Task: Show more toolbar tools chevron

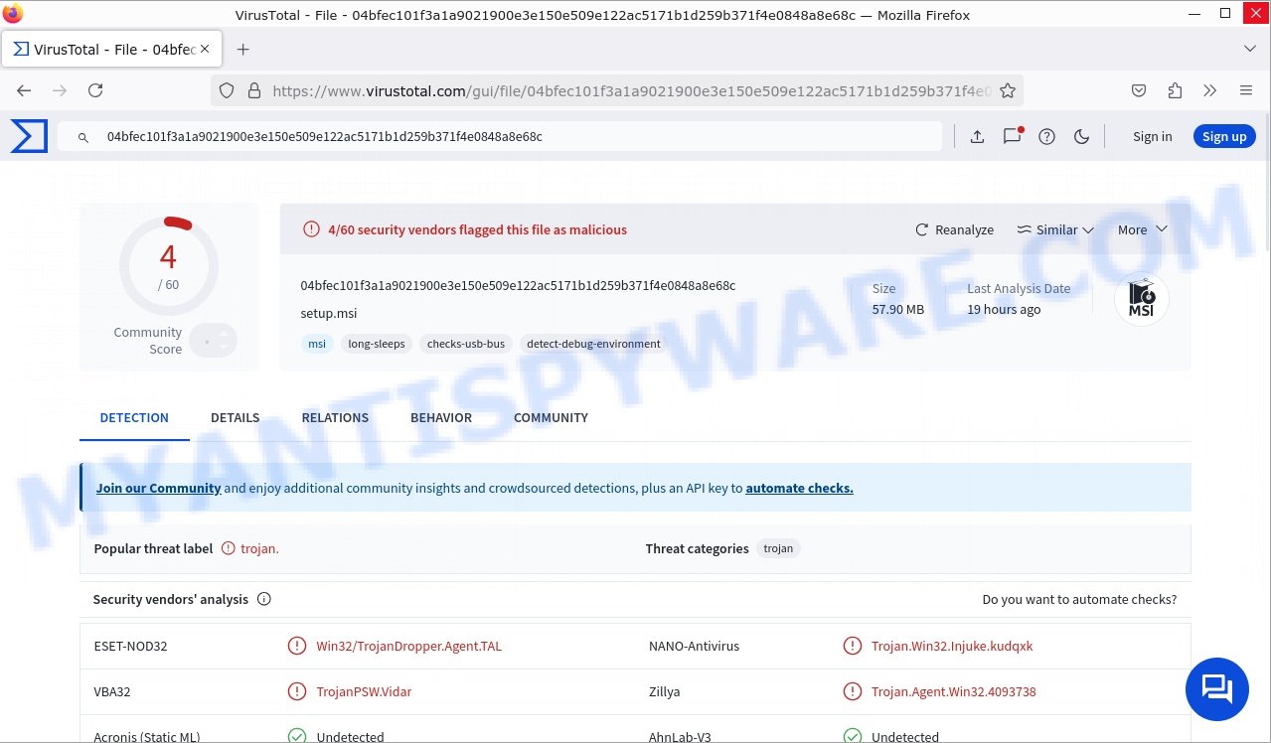Action: pyautogui.click(x=1209, y=90)
